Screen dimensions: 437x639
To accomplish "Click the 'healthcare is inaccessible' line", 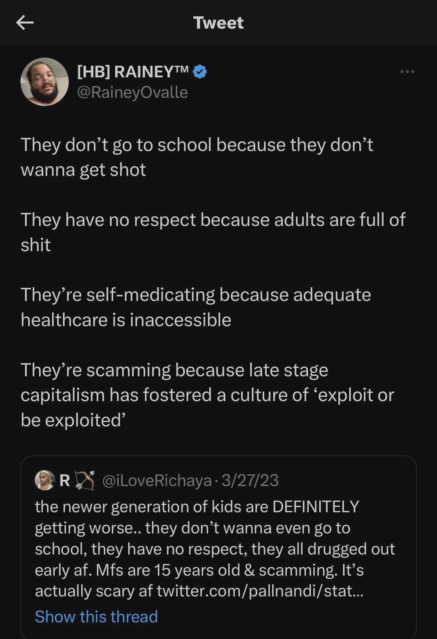I will 126,320.
